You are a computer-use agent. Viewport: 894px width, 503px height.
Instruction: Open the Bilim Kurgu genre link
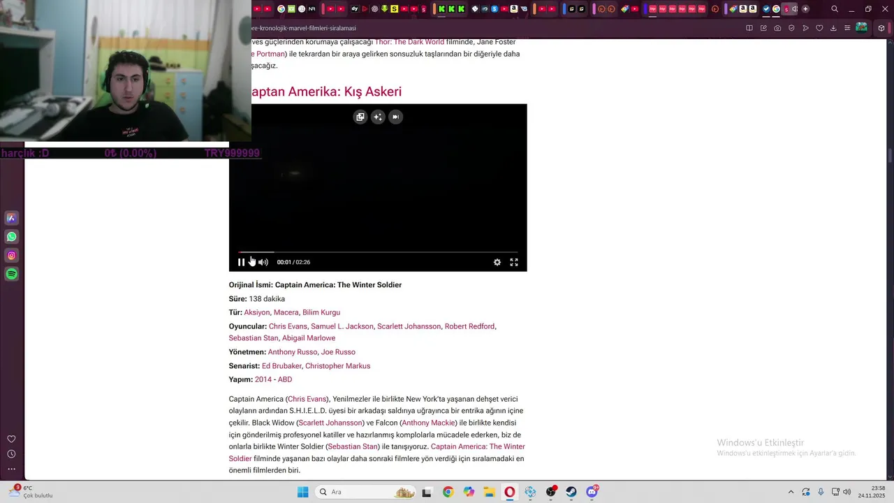(321, 312)
